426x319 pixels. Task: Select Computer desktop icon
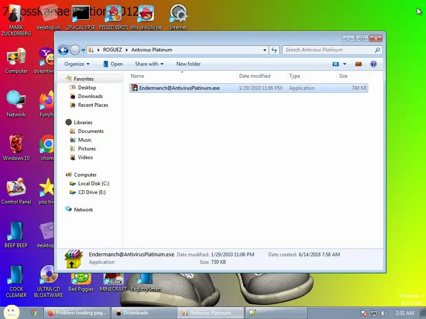(16, 61)
